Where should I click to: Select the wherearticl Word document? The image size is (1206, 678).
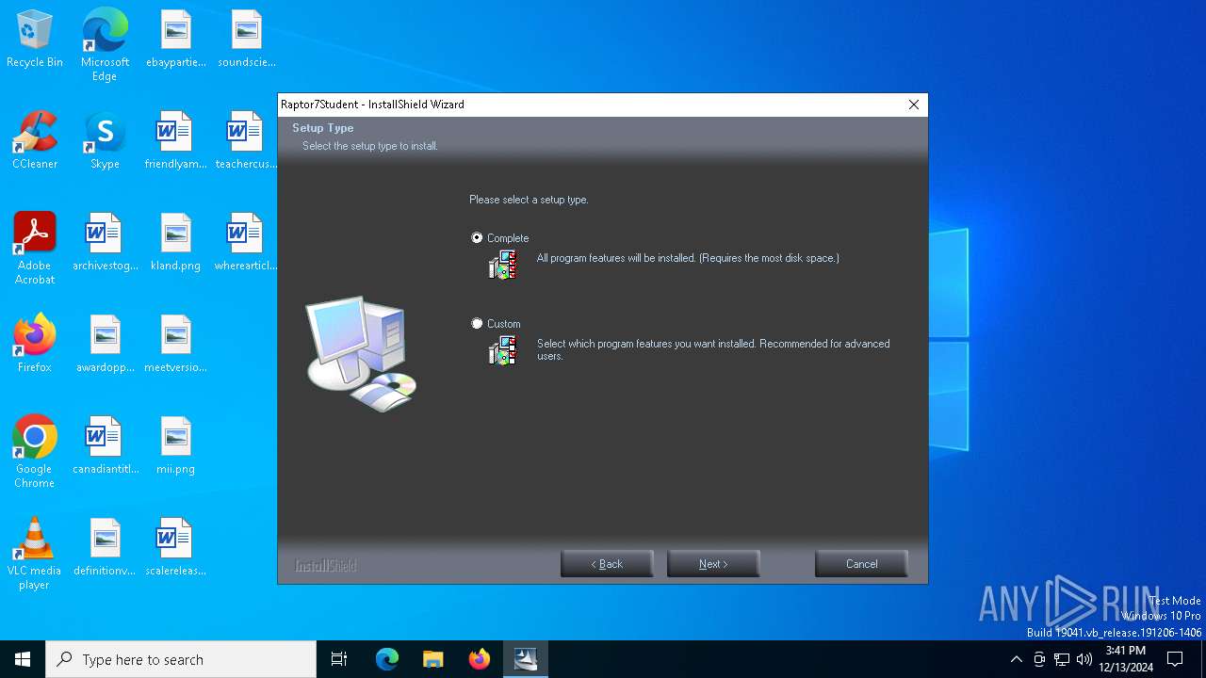pos(246,243)
